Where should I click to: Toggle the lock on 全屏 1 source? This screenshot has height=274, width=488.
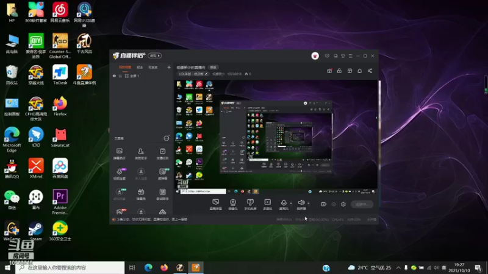(120, 76)
